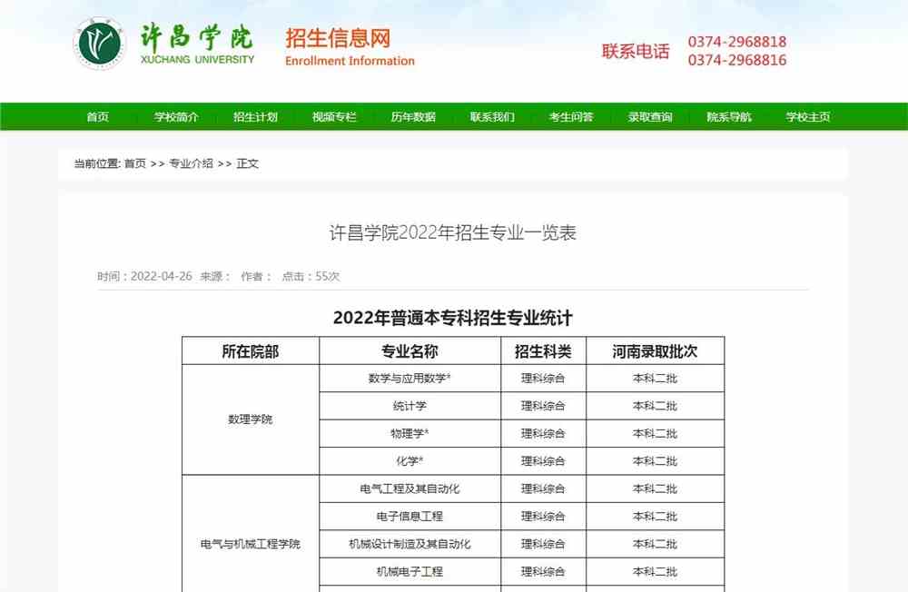Click 理科综合 in the 统计学 row
Image resolution: width=908 pixels, height=592 pixels.
pos(543,406)
